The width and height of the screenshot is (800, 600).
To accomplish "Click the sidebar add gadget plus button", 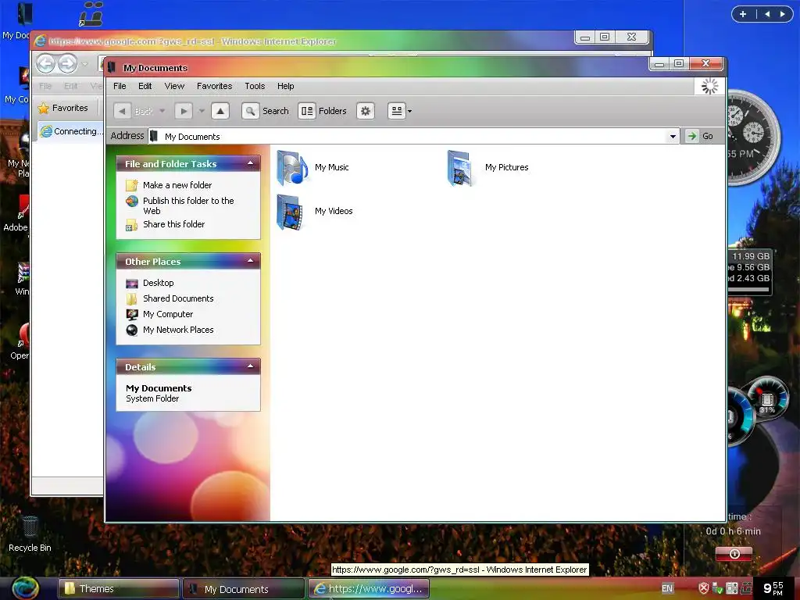I will coord(743,14).
